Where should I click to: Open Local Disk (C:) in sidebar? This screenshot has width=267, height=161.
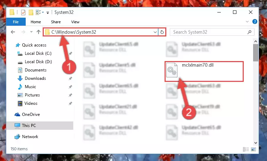pos(38,53)
